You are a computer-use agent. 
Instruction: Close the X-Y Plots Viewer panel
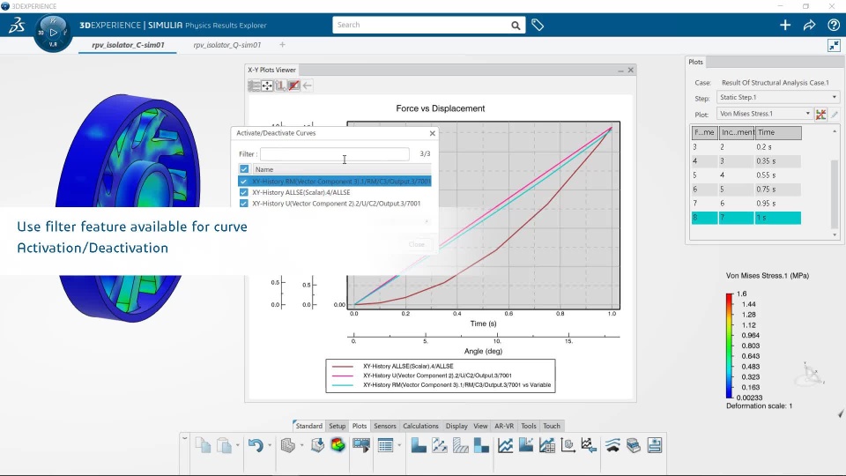631,71
